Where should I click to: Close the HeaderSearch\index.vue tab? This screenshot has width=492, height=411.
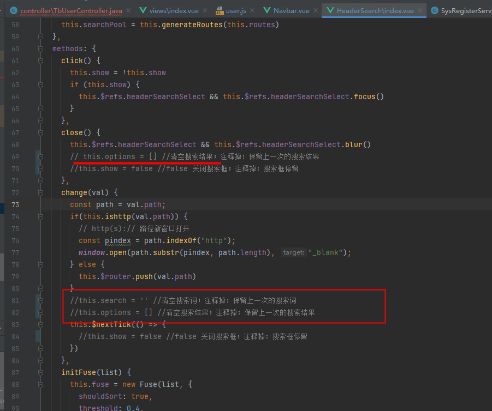click(420, 11)
